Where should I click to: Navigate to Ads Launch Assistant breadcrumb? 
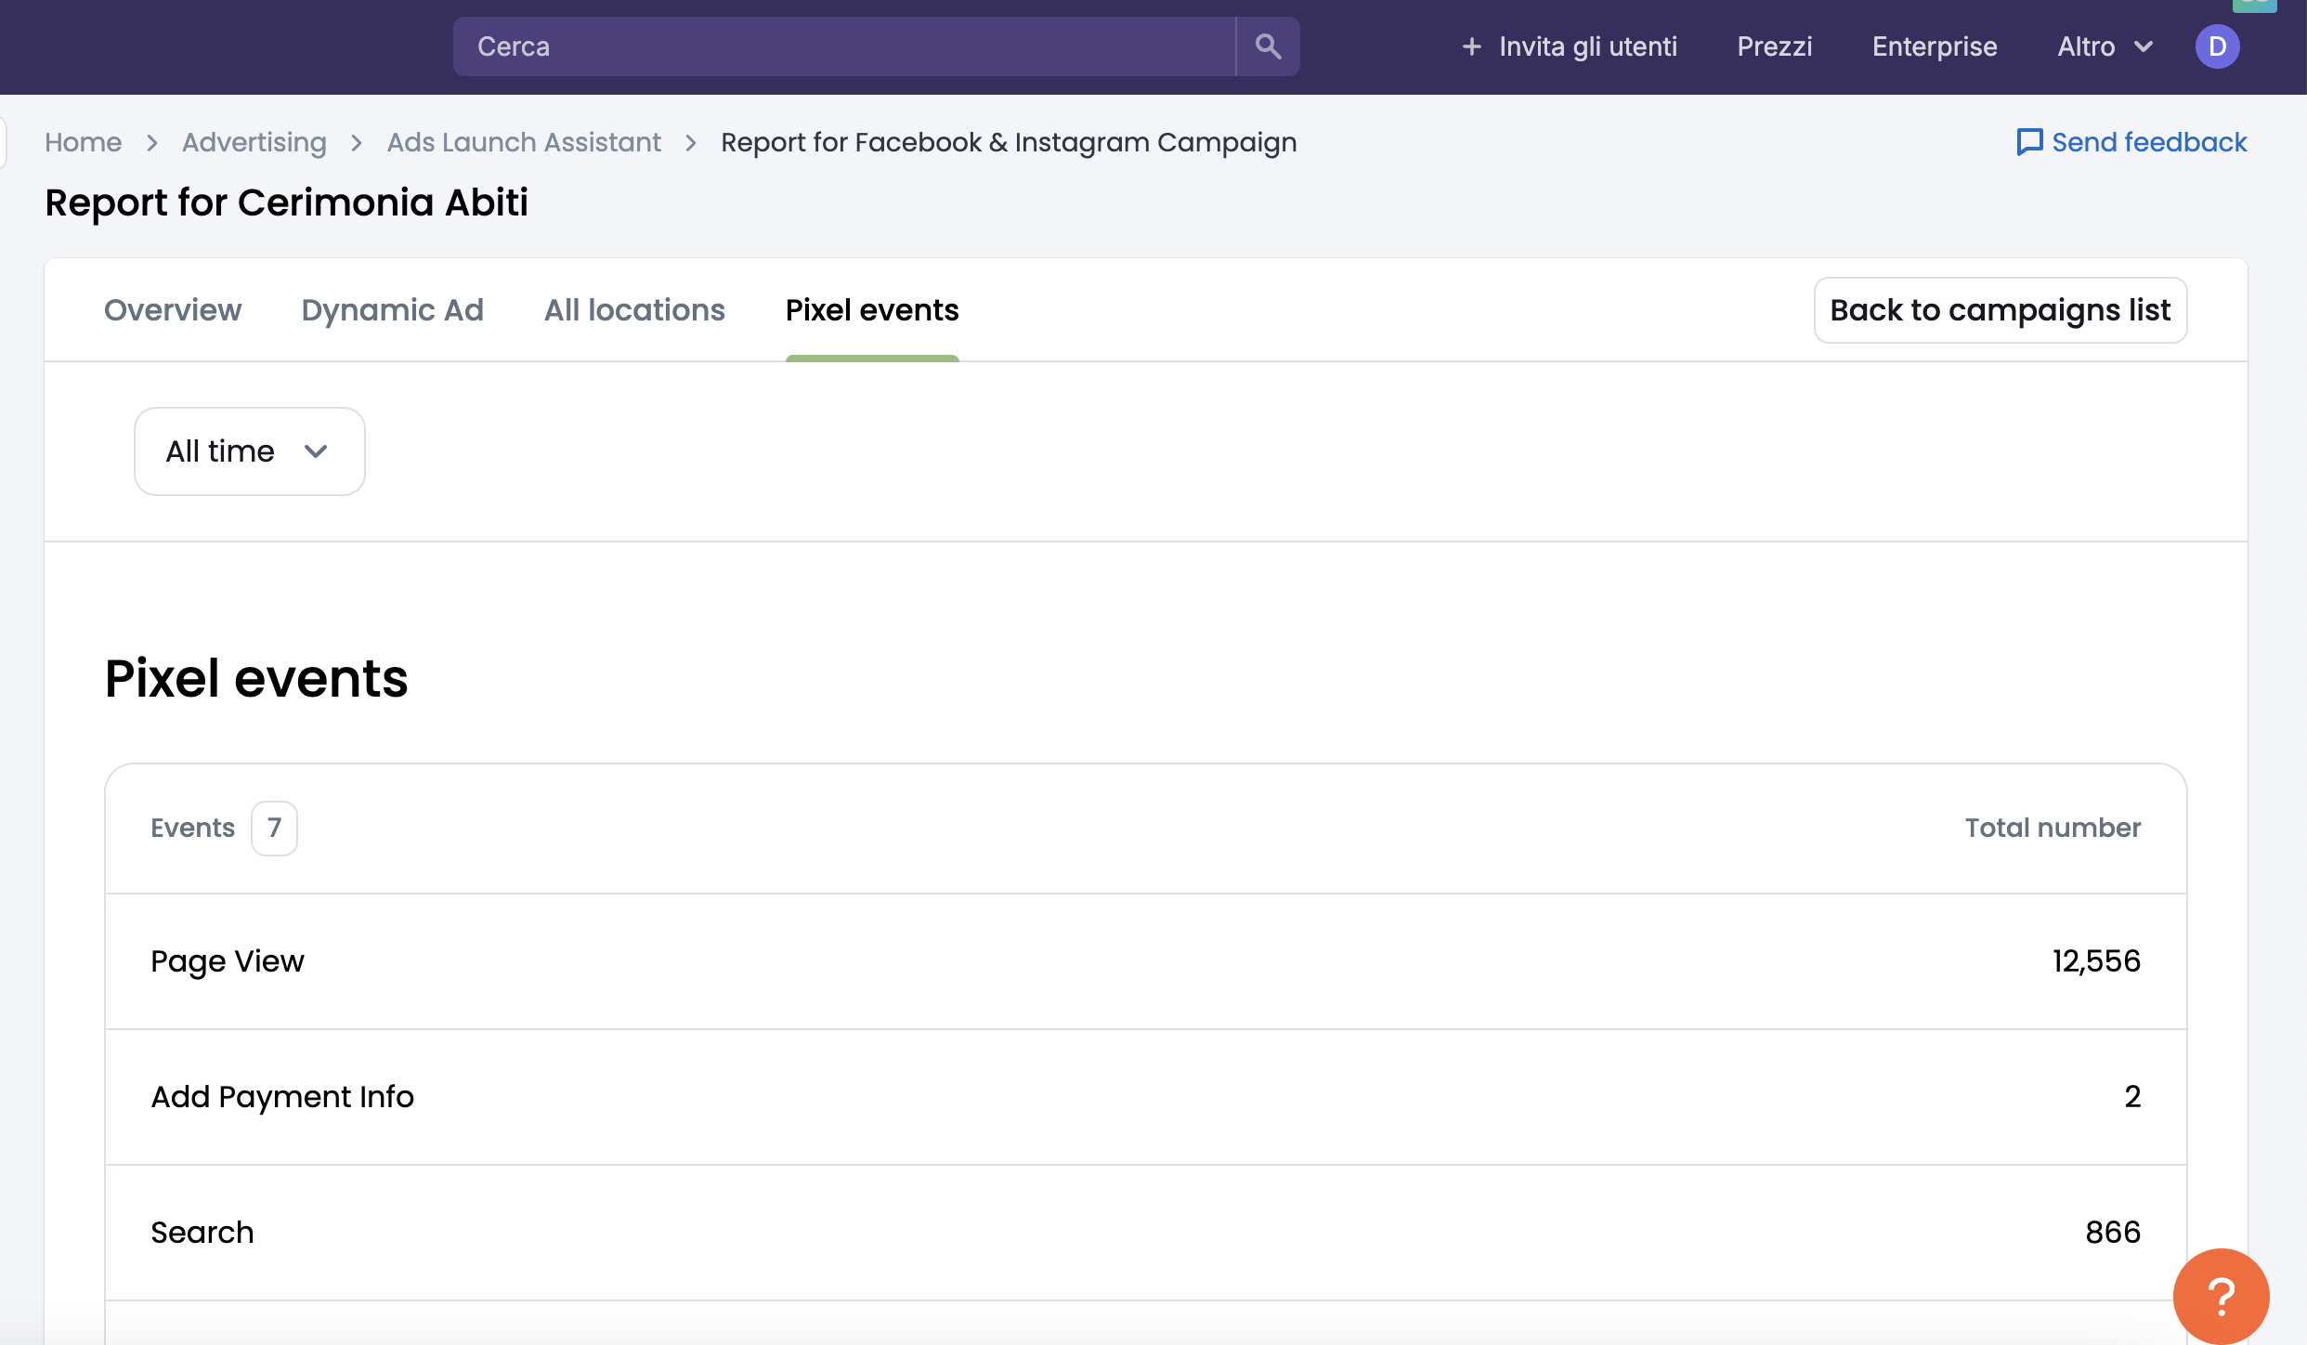pyautogui.click(x=524, y=142)
